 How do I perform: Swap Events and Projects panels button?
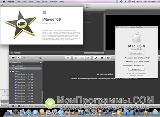pos(19,58)
